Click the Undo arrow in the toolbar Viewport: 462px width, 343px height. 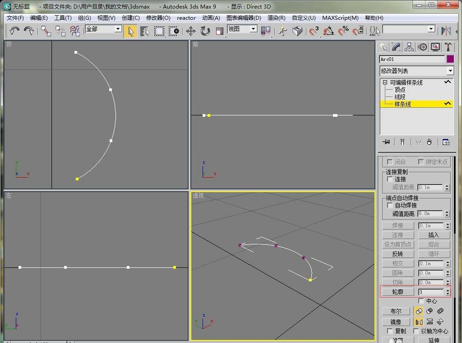pyautogui.click(x=14, y=31)
